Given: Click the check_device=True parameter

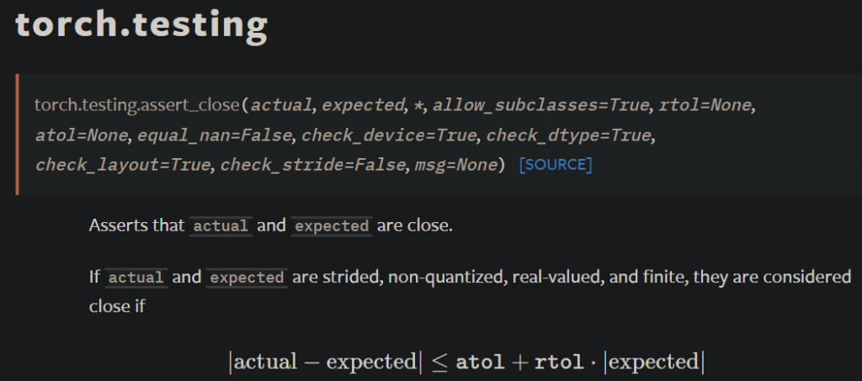Looking at the screenshot, I should 389,135.
